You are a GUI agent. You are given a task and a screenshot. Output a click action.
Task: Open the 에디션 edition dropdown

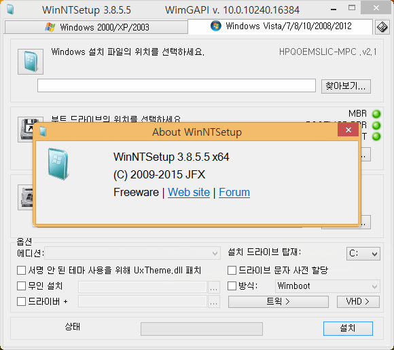tap(132, 253)
